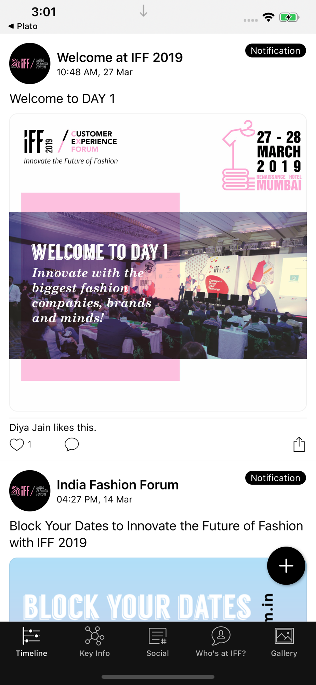Open India Fashion Forum profile avatar

pyautogui.click(x=30, y=491)
